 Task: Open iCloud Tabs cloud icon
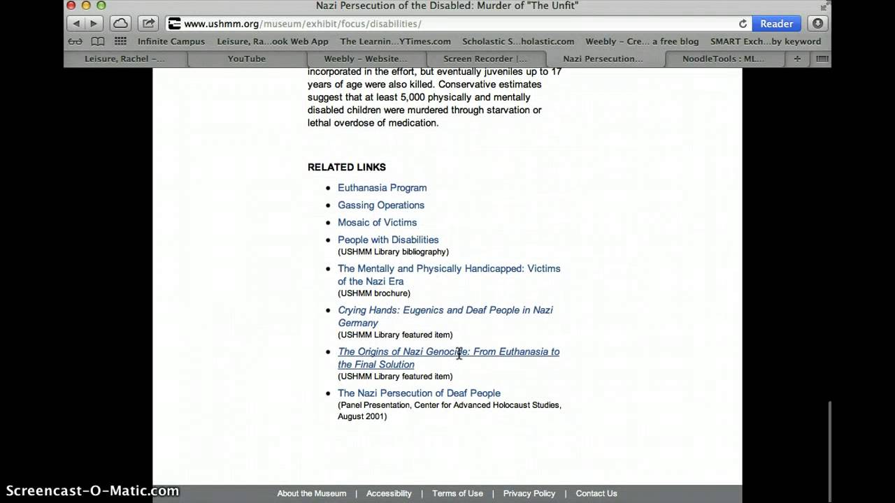[x=120, y=23]
